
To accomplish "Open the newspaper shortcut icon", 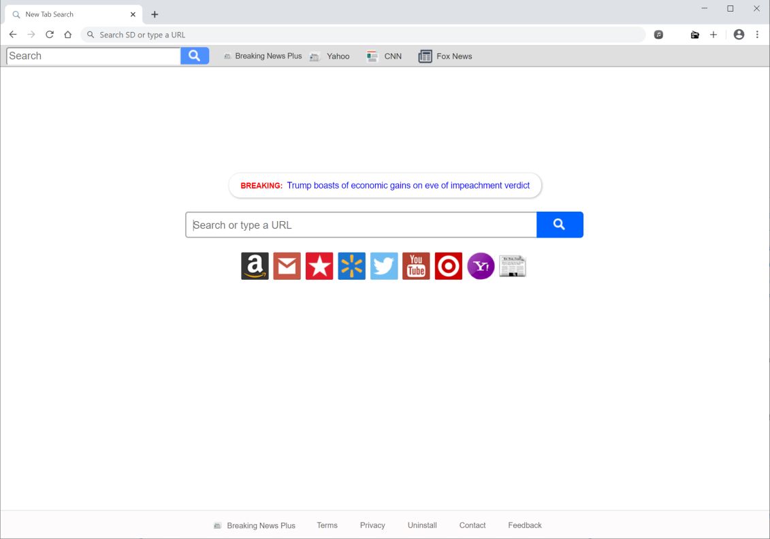I will (513, 266).
